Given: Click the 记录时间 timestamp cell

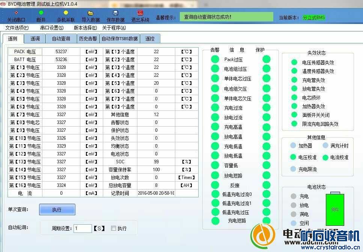Looking at the screenshot, I should pyautogui.click(x=156, y=193).
